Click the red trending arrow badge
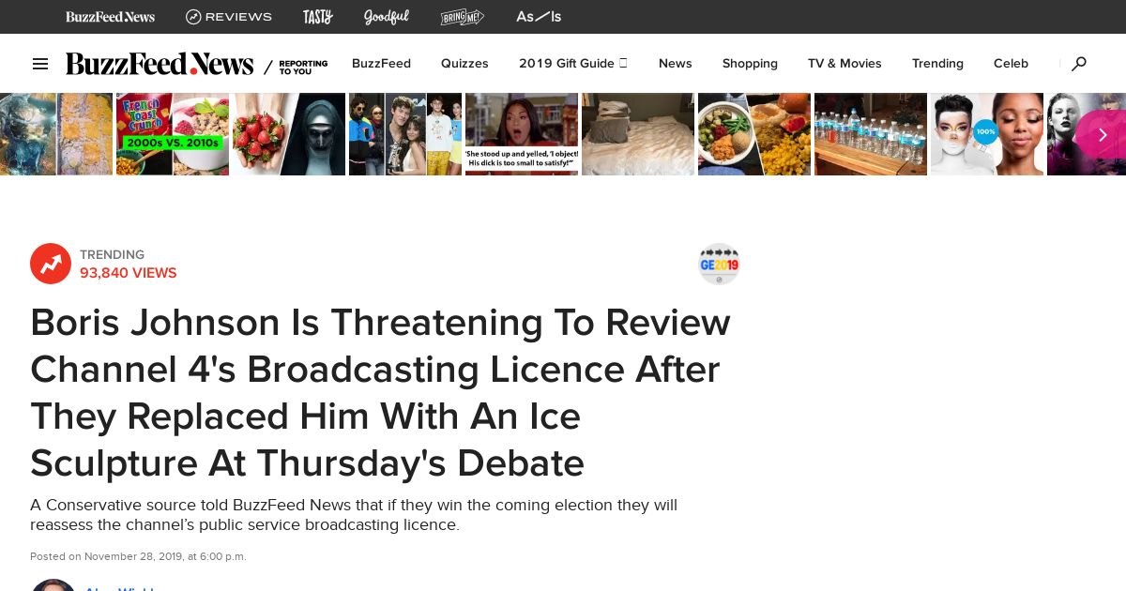 [x=51, y=264]
